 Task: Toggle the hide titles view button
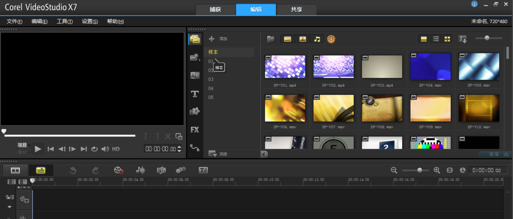tap(424, 39)
